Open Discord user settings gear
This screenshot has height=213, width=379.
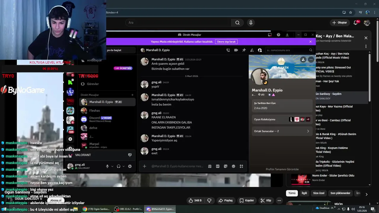pos(130,166)
